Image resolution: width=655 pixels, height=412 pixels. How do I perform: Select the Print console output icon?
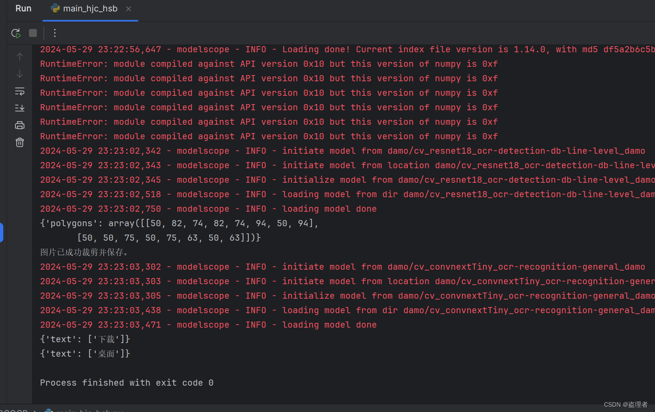tap(19, 125)
